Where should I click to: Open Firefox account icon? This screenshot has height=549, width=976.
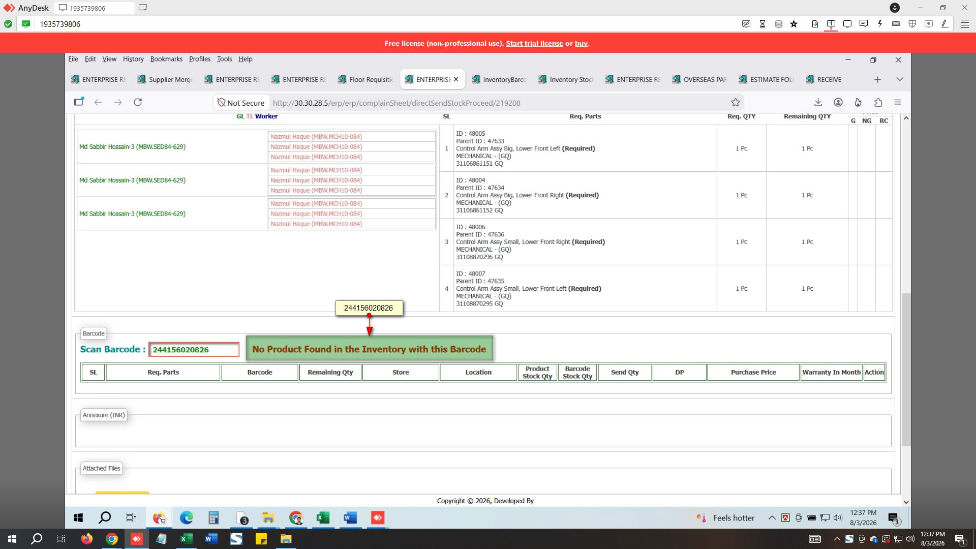[x=838, y=102]
